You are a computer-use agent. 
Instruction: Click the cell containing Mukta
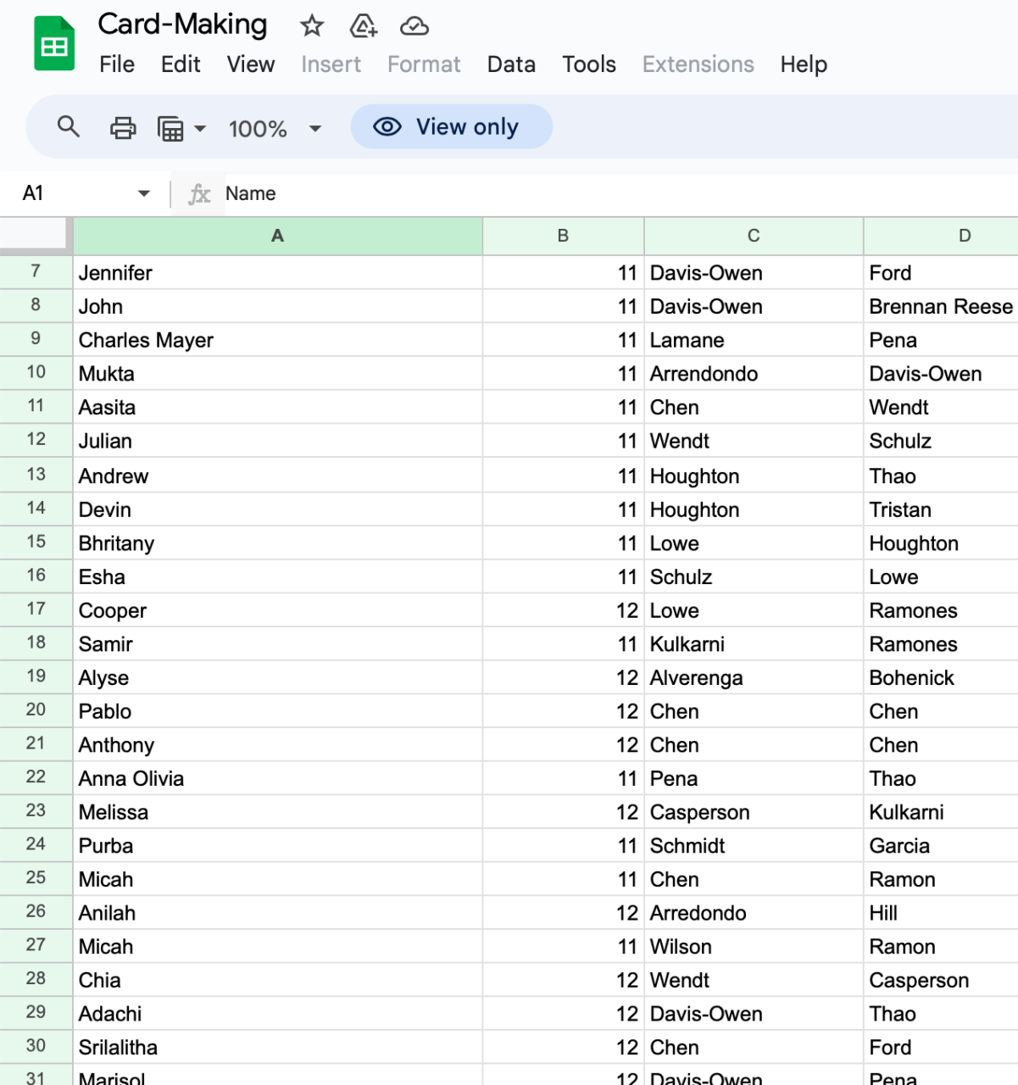(x=278, y=374)
